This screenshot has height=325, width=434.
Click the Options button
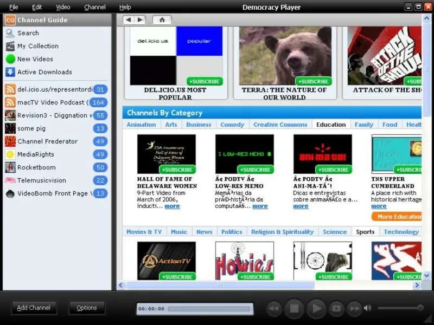coord(87,308)
